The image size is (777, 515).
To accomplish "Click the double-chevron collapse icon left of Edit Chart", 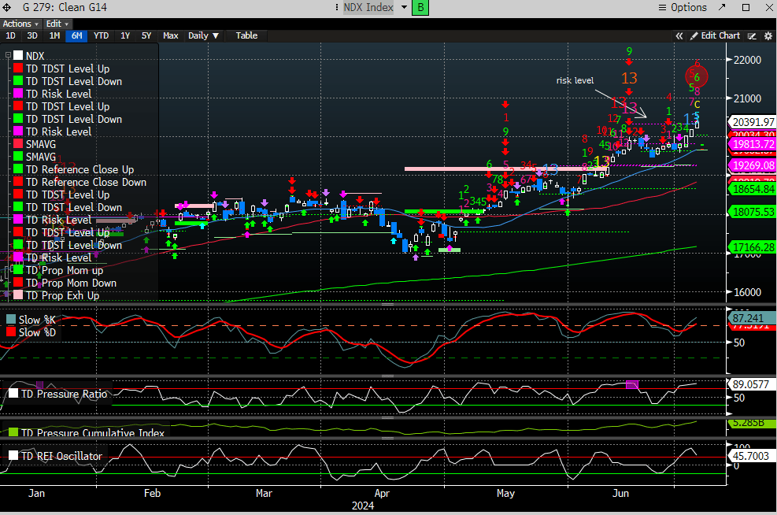I will click(679, 35).
